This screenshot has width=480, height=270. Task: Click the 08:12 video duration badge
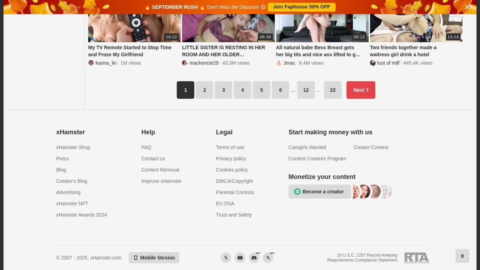pos(359,37)
